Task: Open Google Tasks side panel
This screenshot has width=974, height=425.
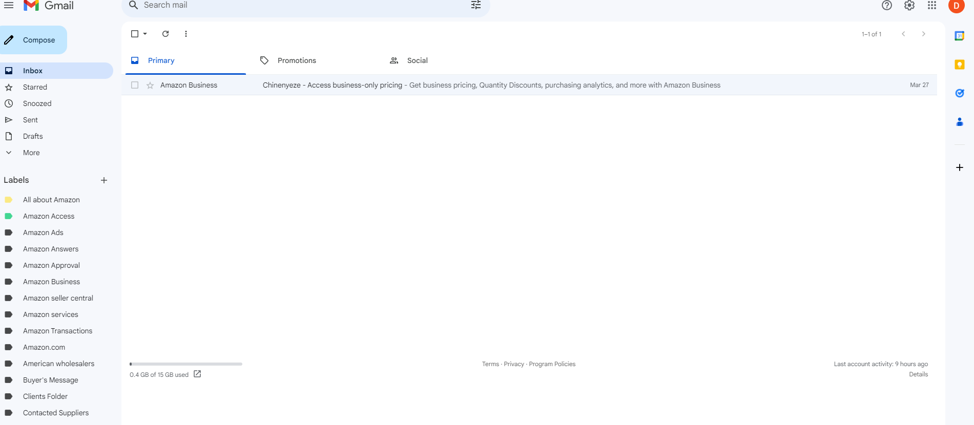Action: point(960,93)
